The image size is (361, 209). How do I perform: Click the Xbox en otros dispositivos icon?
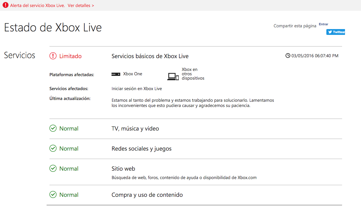[173, 76]
